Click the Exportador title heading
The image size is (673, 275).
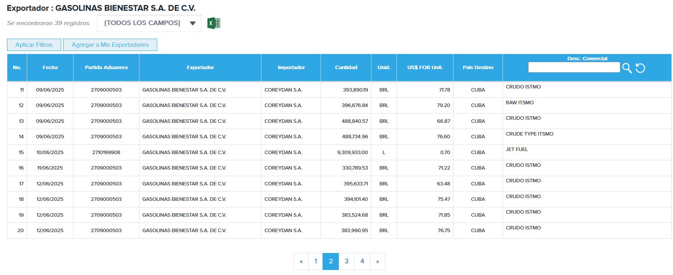click(101, 8)
